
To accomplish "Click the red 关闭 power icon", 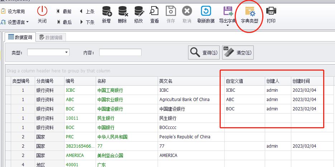I will [42, 11].
